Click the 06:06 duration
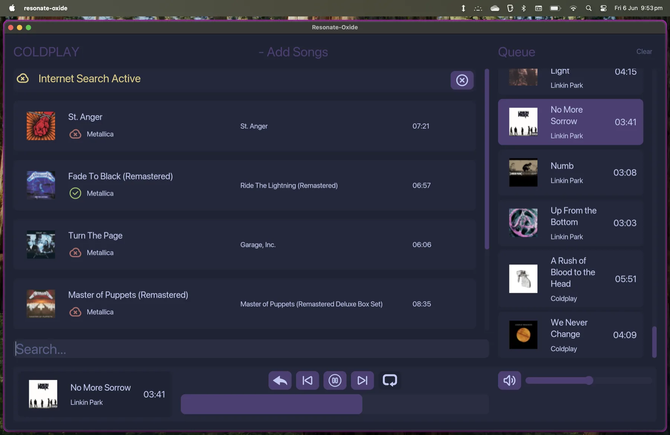Image resolution: width=670 pixels, height=435 pixels. pos(422,244)
